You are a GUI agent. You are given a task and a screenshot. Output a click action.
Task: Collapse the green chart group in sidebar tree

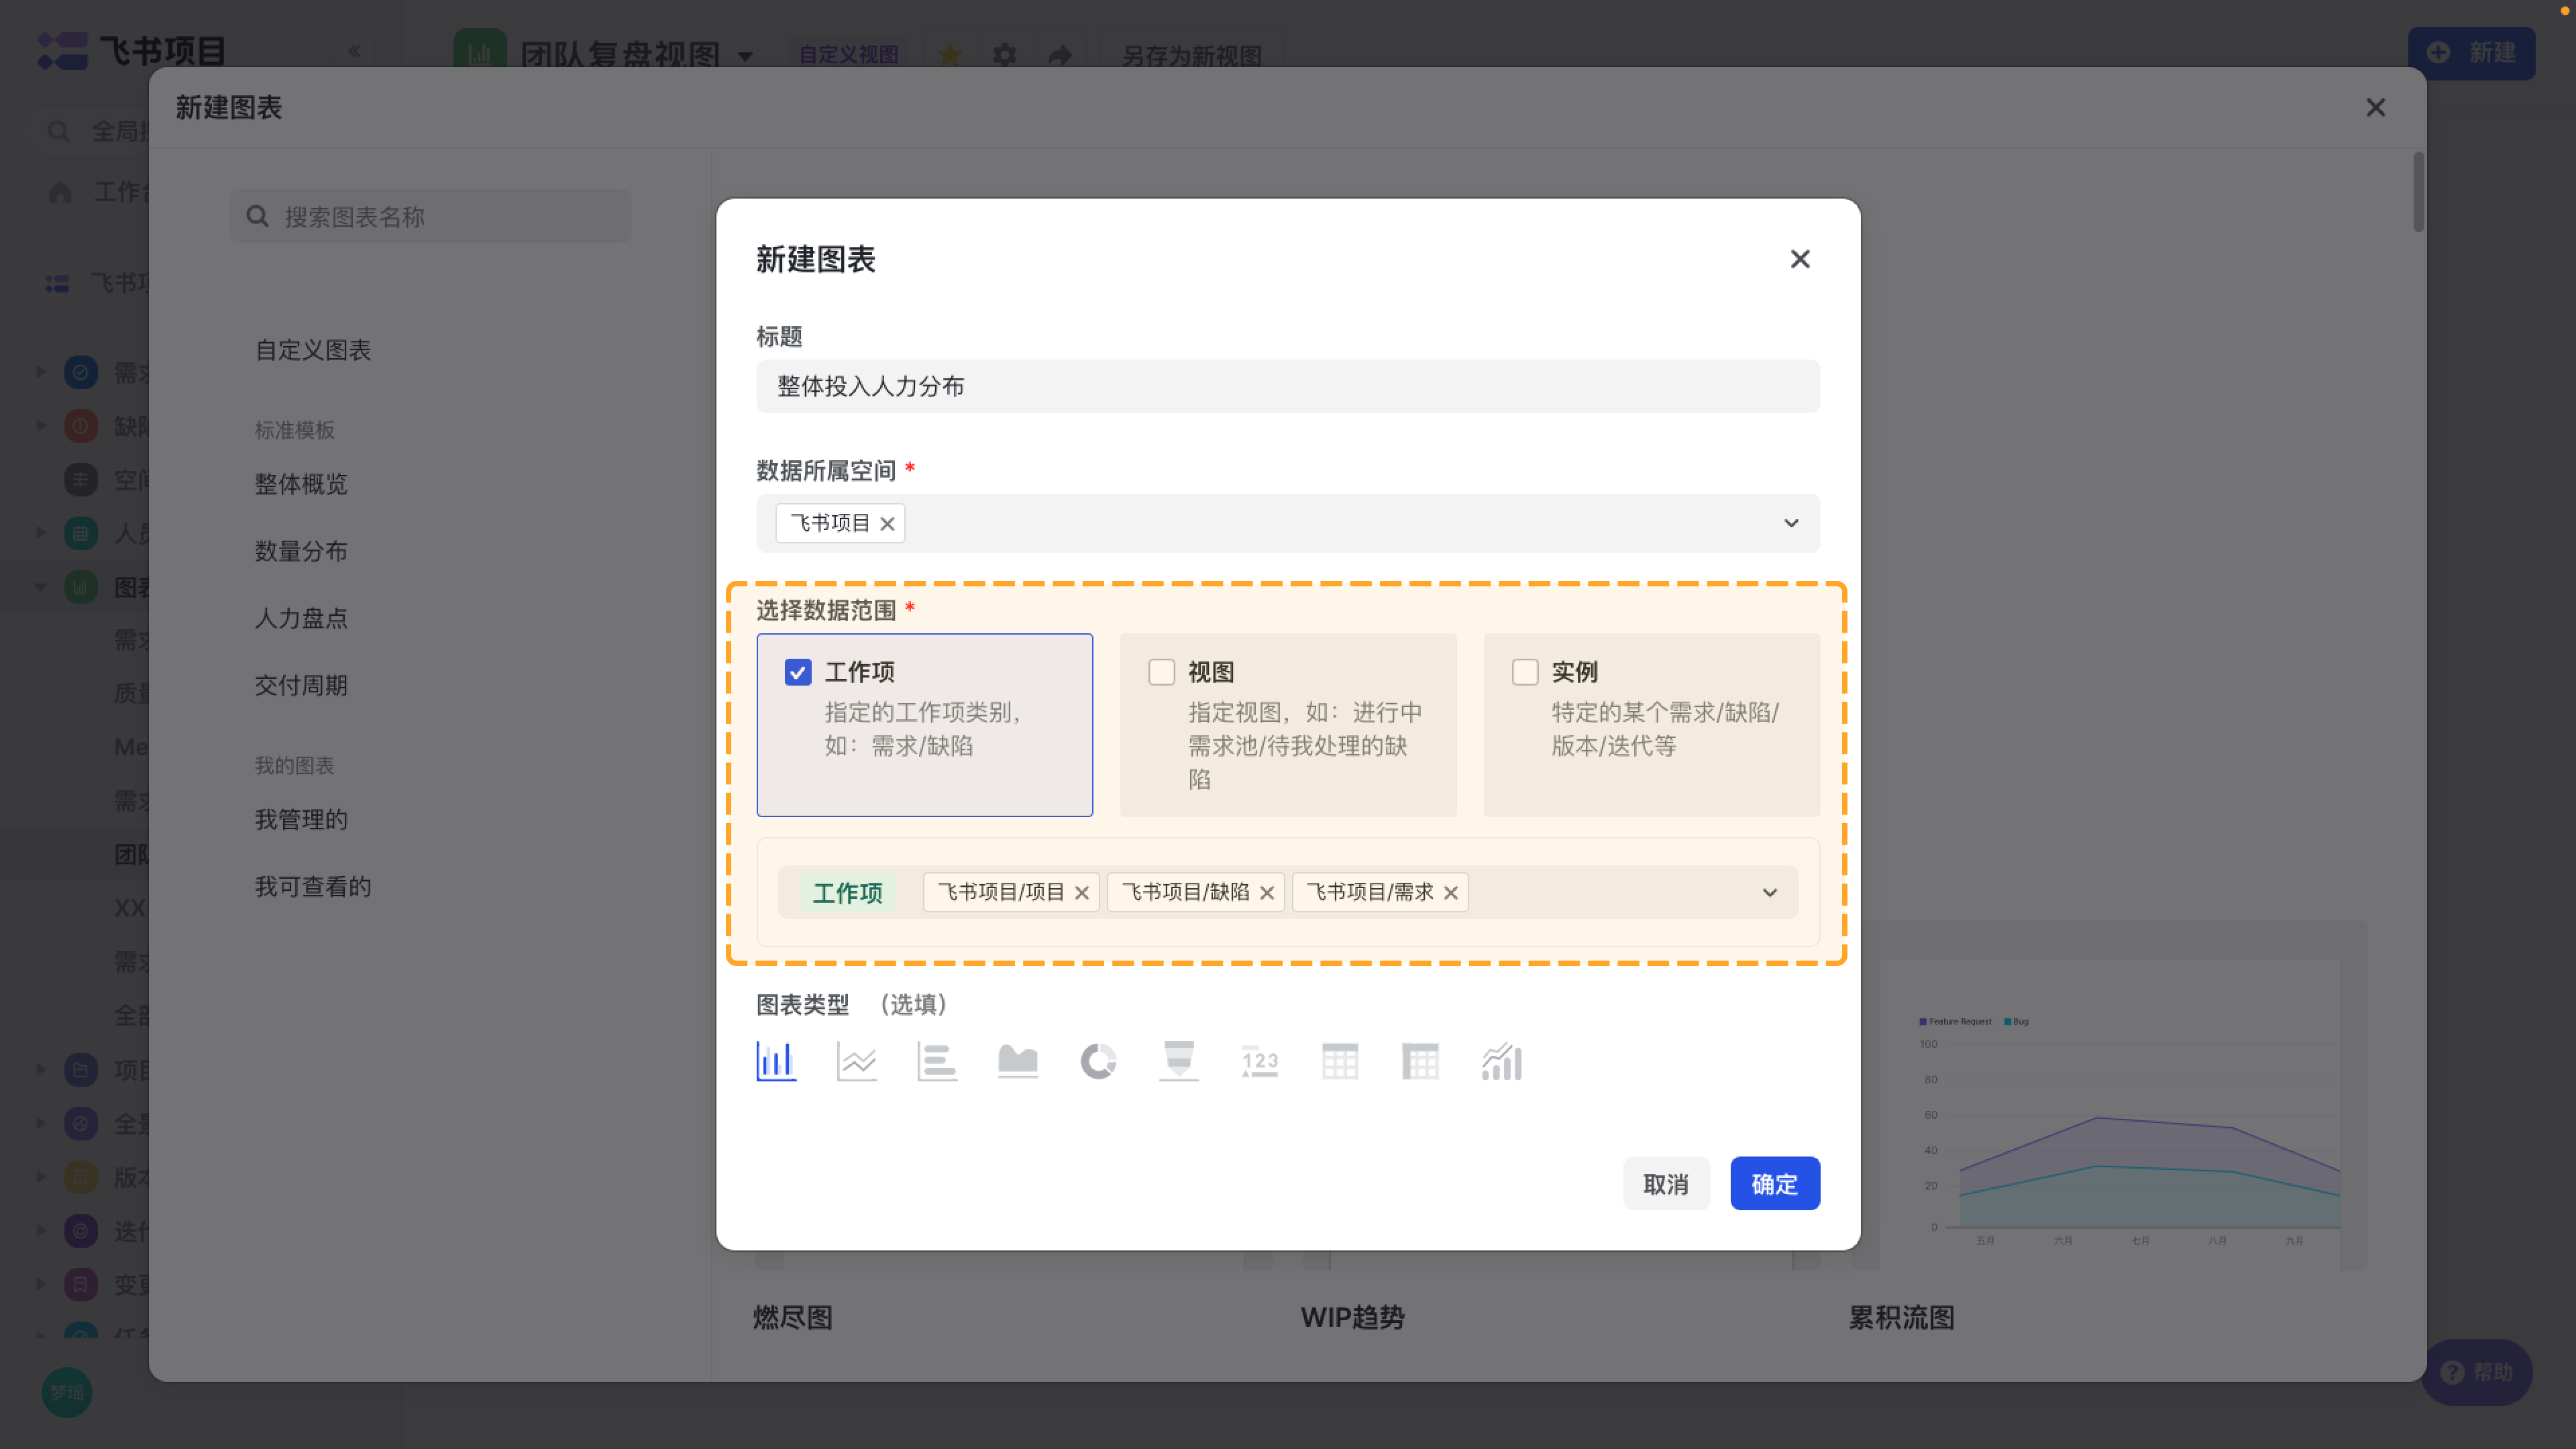pos(41,587)
